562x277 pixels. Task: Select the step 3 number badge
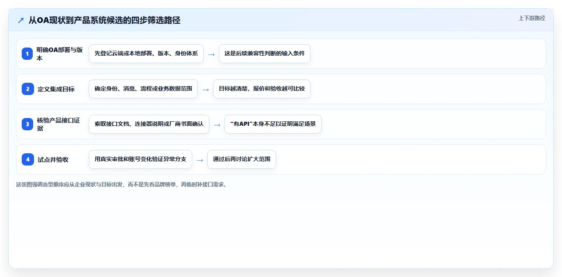pos(27,124)
